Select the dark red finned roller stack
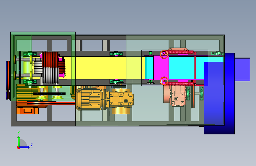This screenshot has width=256, height=166. point(50,59)
